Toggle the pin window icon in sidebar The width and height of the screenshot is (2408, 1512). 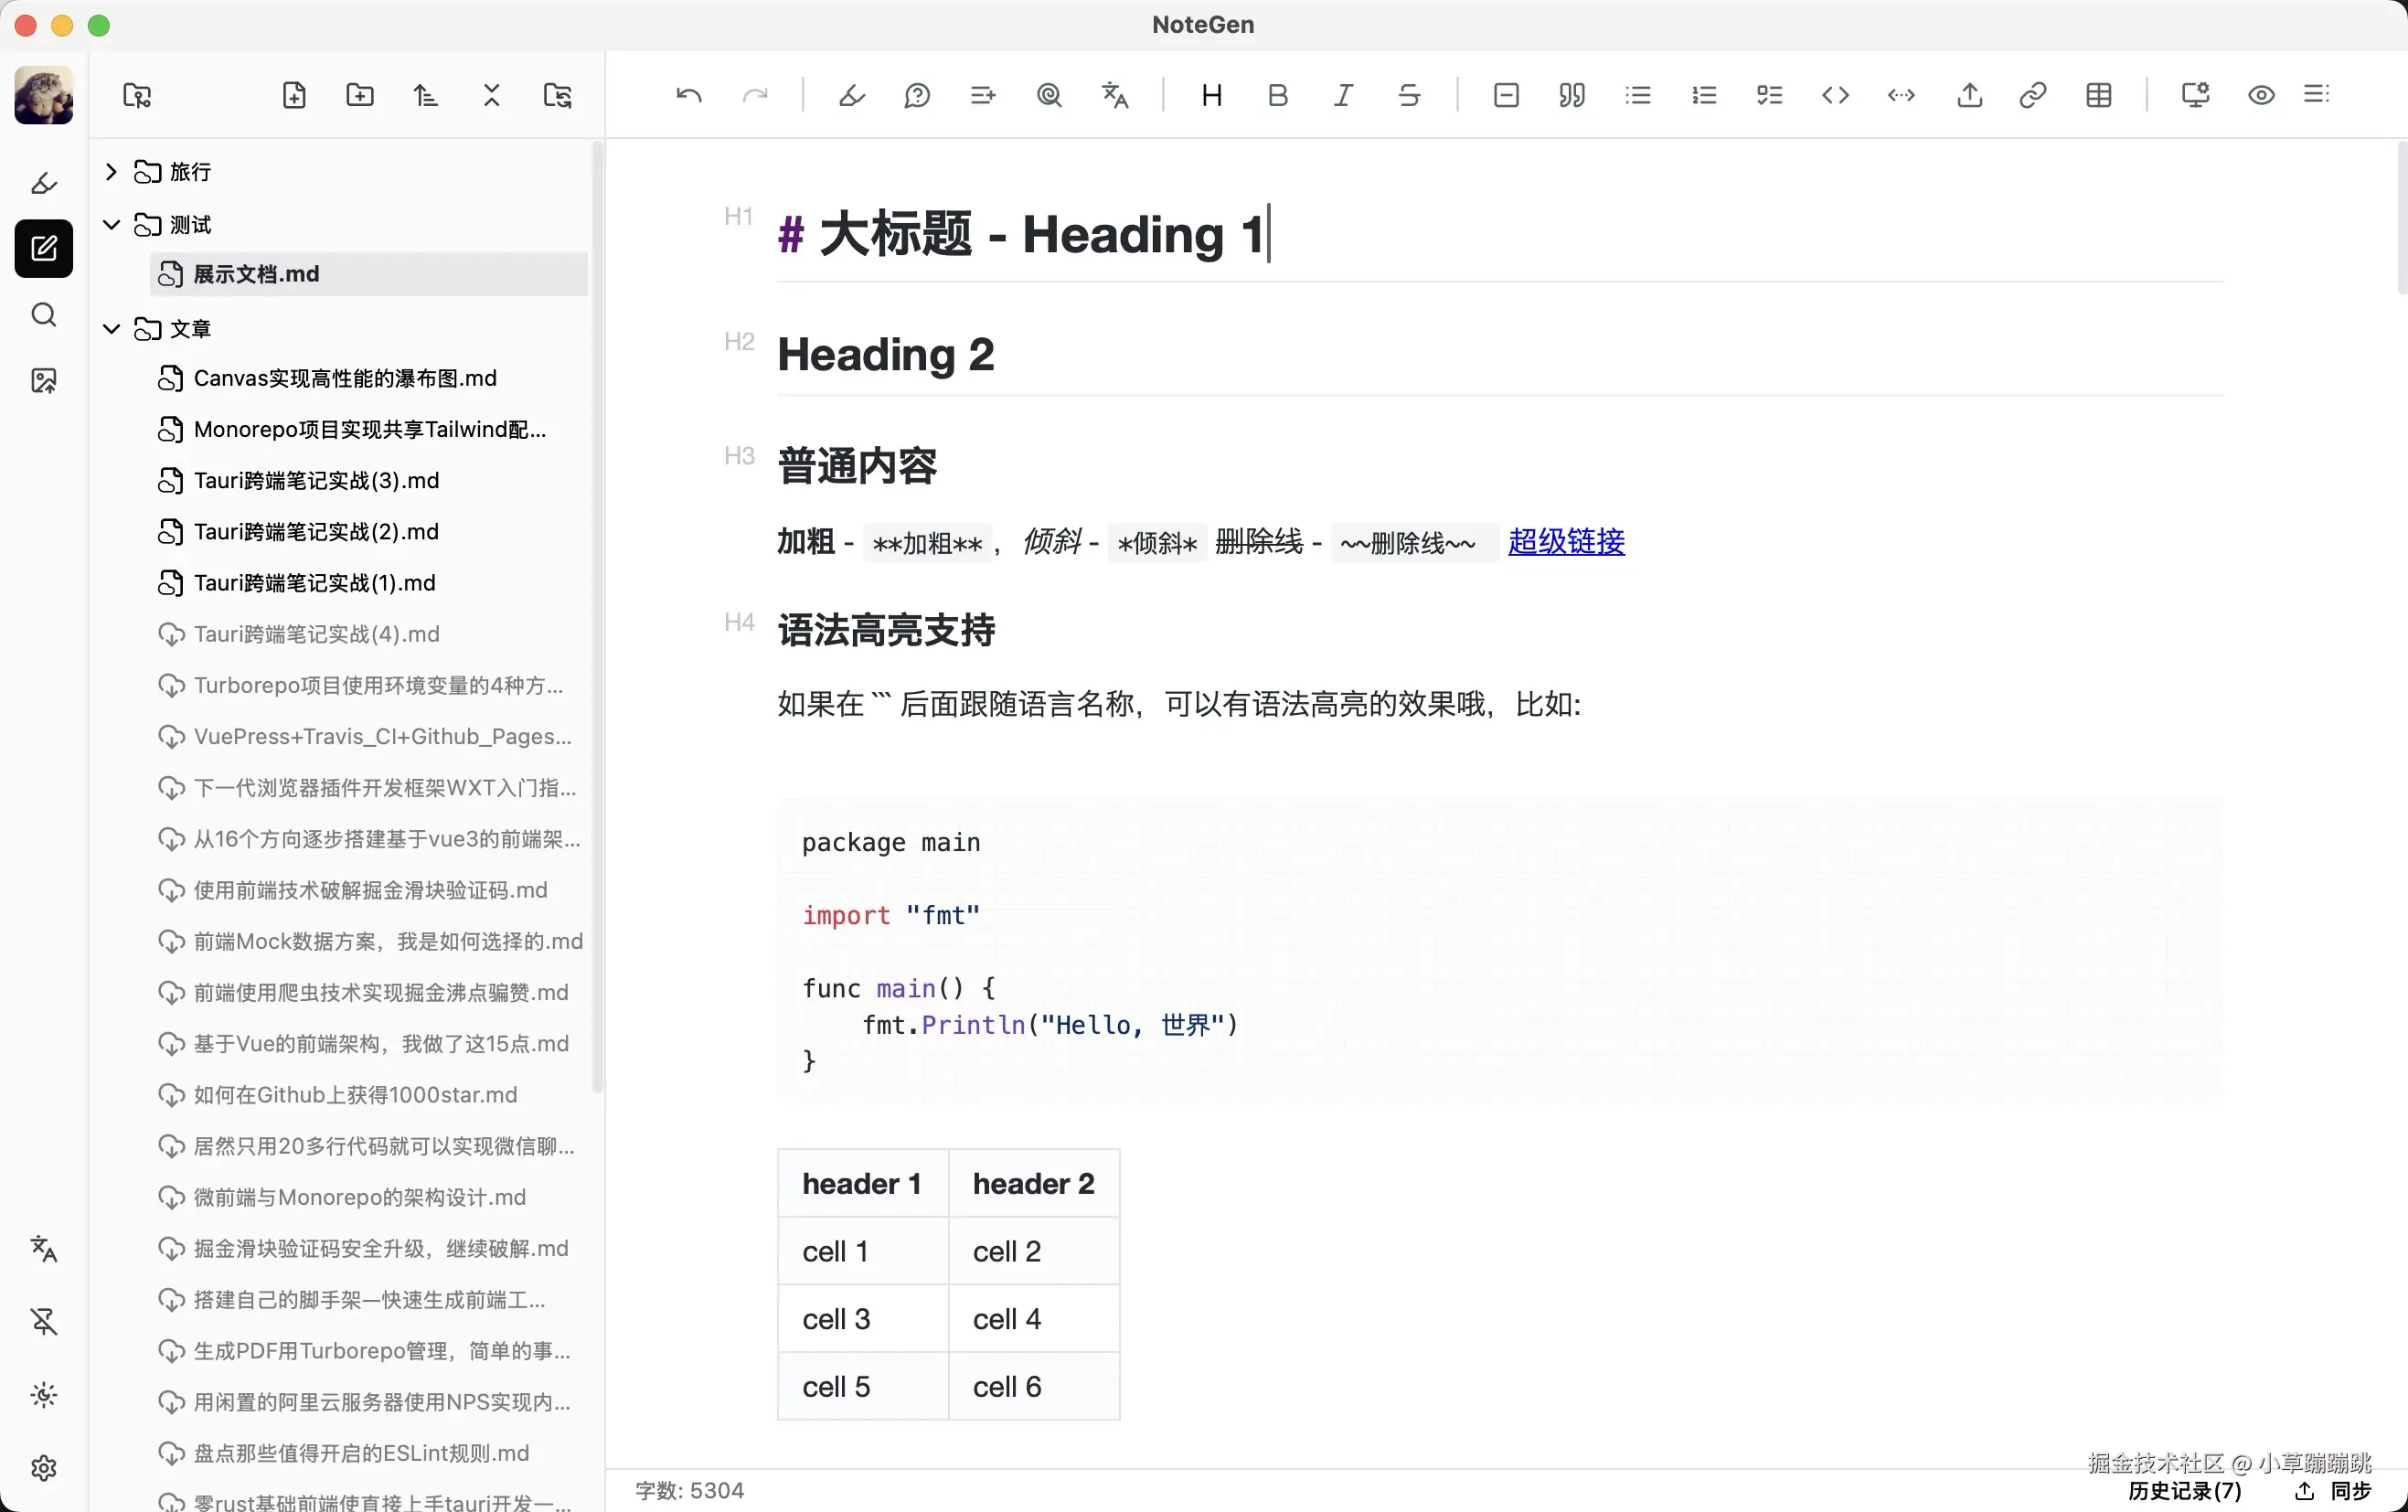pyautogui.click(x=43, y=1322)
